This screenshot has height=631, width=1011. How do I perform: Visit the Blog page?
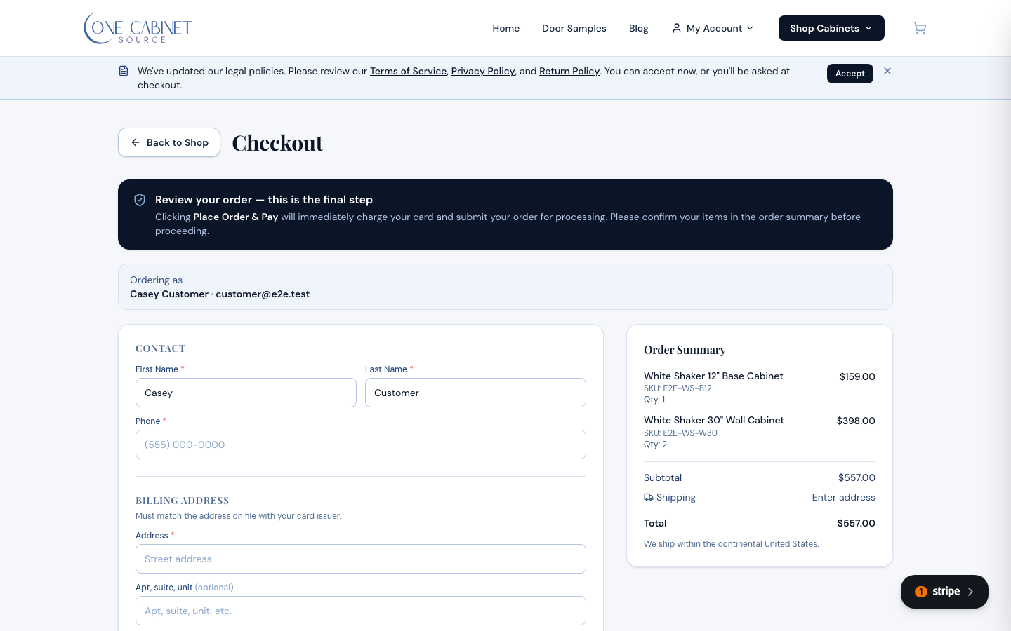tap(639, 28)
